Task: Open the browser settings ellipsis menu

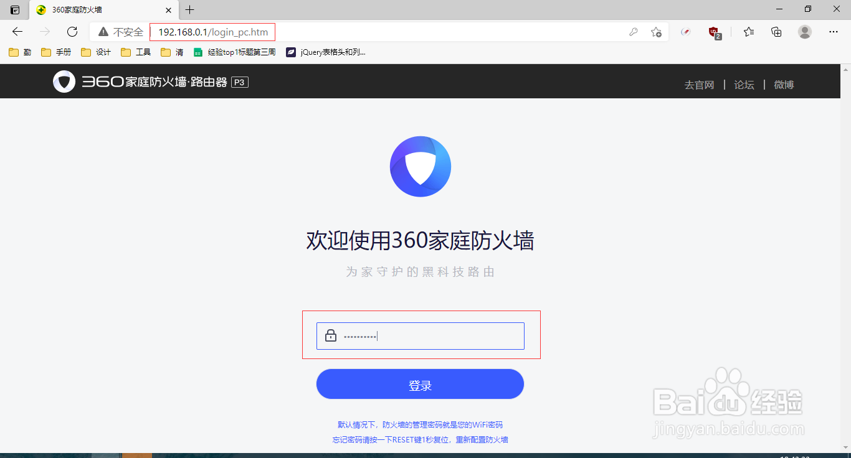Action: click(834, 32)
